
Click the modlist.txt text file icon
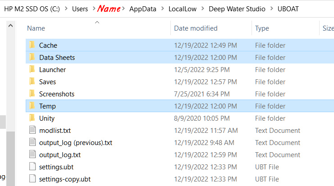click(32, 130)
